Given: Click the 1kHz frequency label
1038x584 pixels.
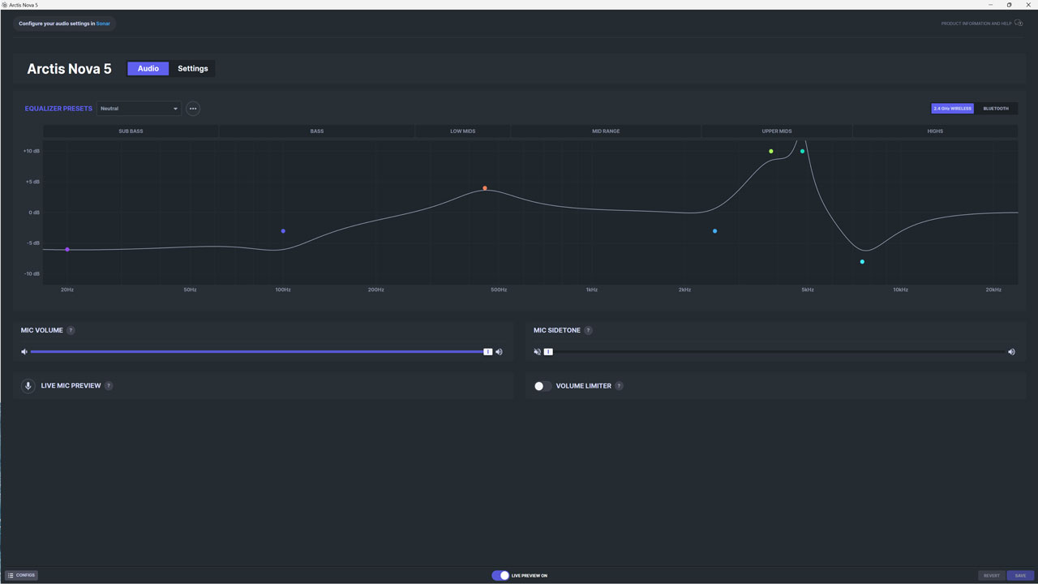Looking at the screenshot, I should (592, 290).
